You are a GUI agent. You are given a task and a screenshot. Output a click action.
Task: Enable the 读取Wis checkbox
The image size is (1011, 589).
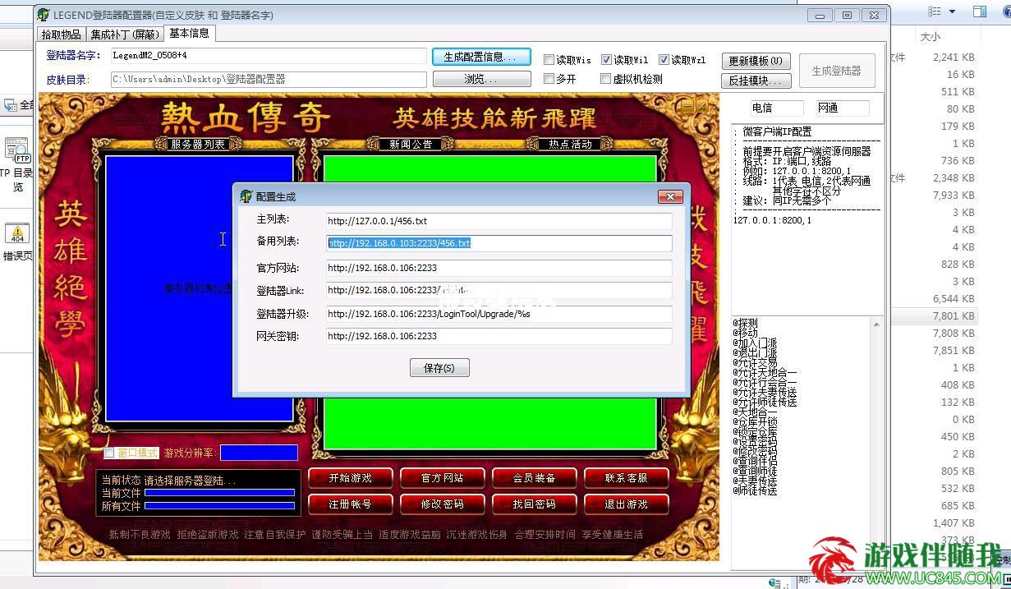coord(549,59)
